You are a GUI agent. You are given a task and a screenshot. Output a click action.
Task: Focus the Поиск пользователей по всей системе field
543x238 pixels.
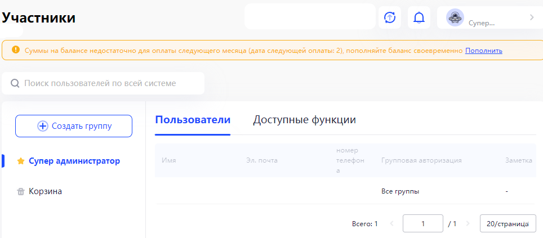[x=103, y=83]
